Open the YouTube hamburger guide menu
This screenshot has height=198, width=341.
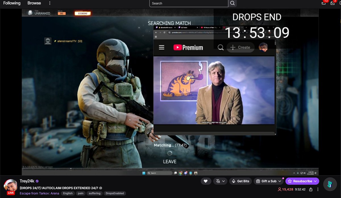pyautogui.click(x=161, y=47)
